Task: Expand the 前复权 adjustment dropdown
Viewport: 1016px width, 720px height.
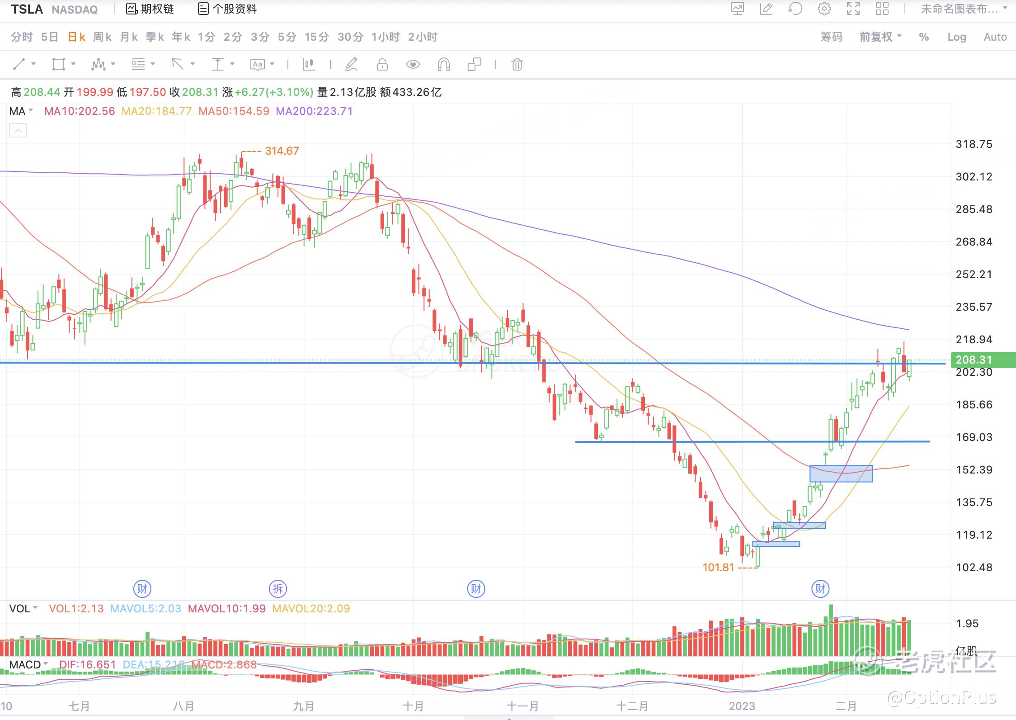Action: (x=880, y=37)
